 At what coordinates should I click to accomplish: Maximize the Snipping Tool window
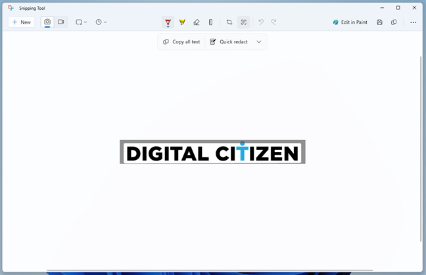[398, 8]
